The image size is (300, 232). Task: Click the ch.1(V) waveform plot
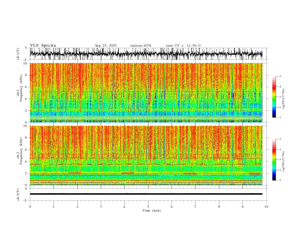tap(146, 54)
